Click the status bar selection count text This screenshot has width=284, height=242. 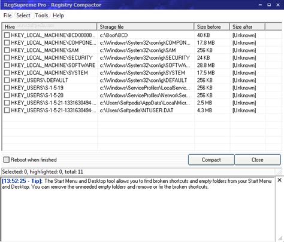pos(43,171)
